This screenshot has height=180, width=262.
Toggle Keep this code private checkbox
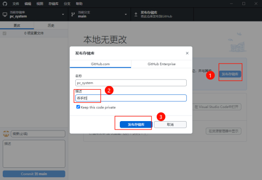78,107
